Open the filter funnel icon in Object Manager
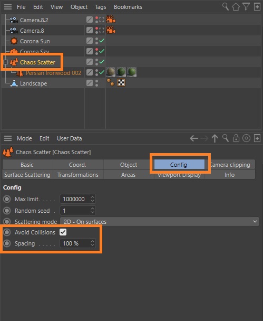Image resolution: width=263 pixels, height=321 pixels. pos(246,7)
